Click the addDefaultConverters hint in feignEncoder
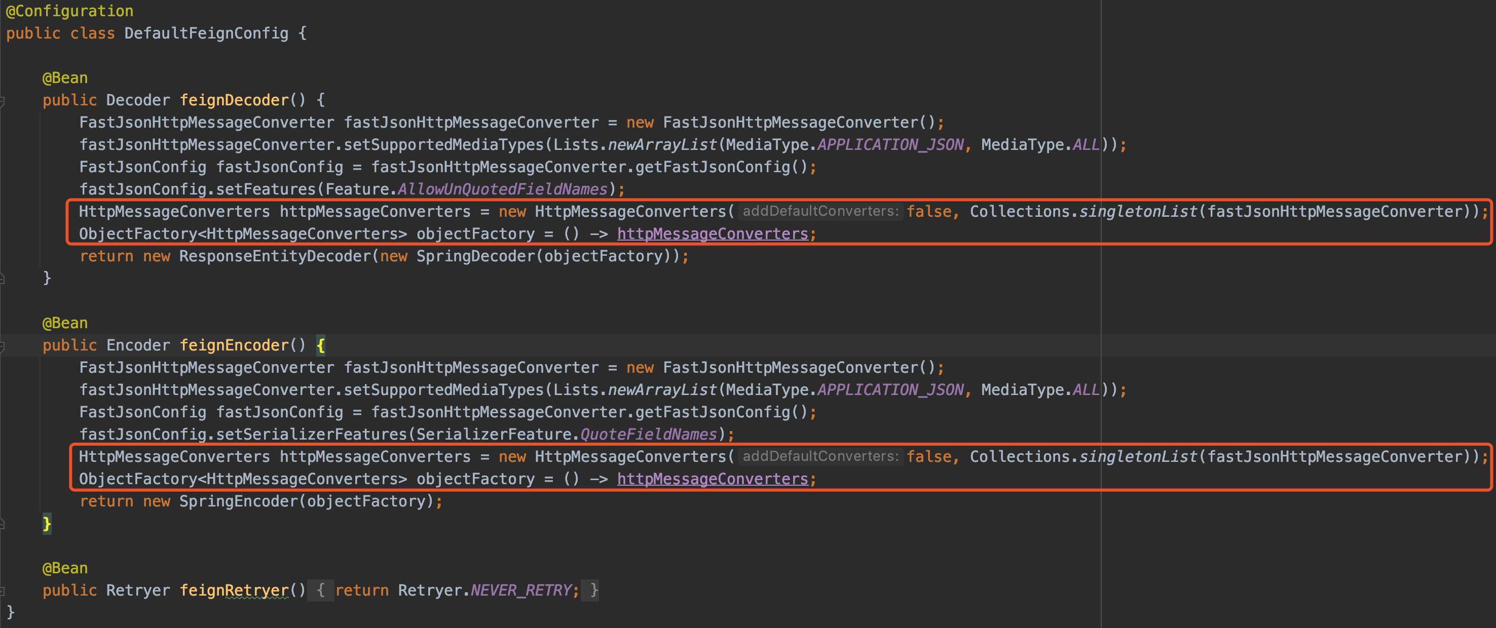Screen dimensions: 1496x628 820,456
